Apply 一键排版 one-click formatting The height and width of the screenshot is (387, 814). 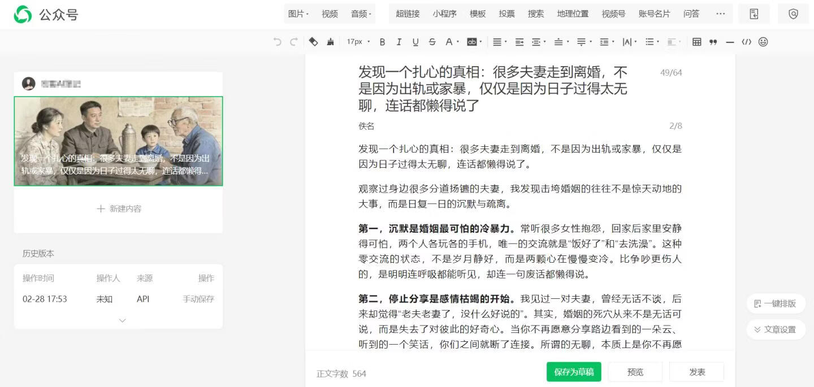coord(776,303)
